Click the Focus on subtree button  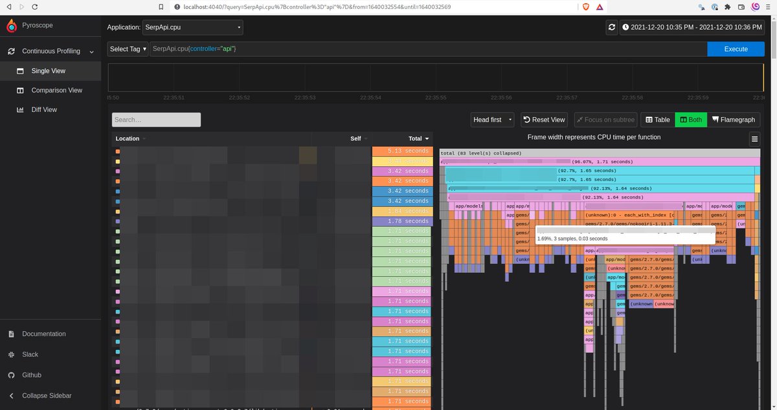[x=605, y=120]
